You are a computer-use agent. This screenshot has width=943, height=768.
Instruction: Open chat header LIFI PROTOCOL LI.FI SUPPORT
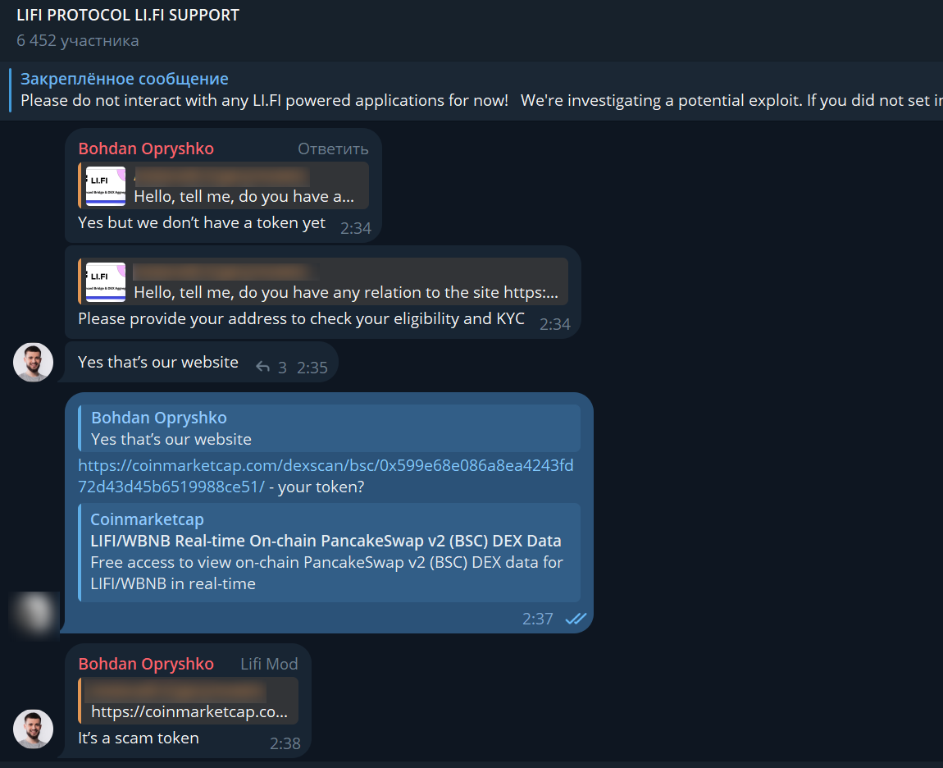coord(127,15)
